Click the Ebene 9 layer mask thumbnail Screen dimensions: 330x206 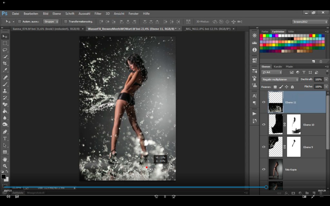293,147
